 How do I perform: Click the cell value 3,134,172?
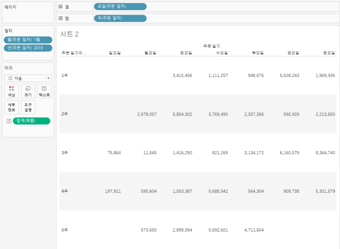point(254,153)
